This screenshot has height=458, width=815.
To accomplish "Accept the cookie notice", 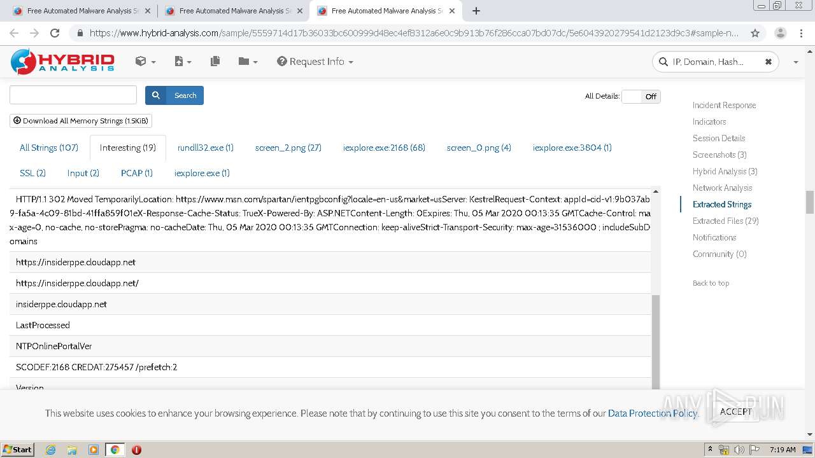I will (736, 412).
